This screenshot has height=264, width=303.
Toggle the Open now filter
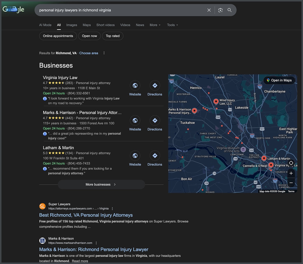[x=89, y=36]
